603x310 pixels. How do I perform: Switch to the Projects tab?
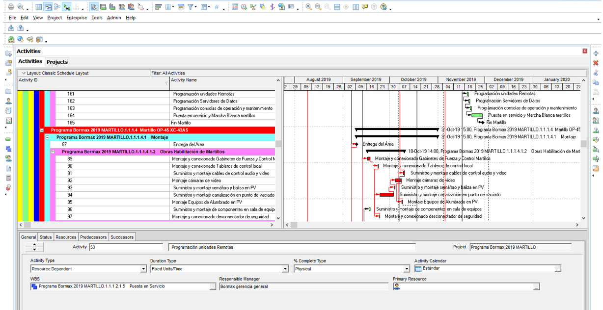(57, 62)
